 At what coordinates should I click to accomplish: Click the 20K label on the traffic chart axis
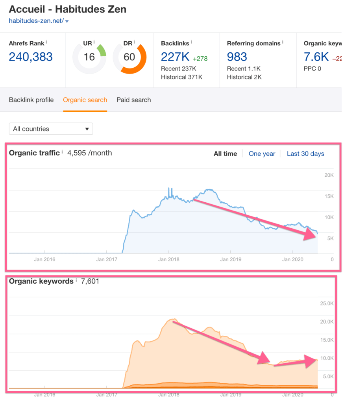[x=329, y=175]
